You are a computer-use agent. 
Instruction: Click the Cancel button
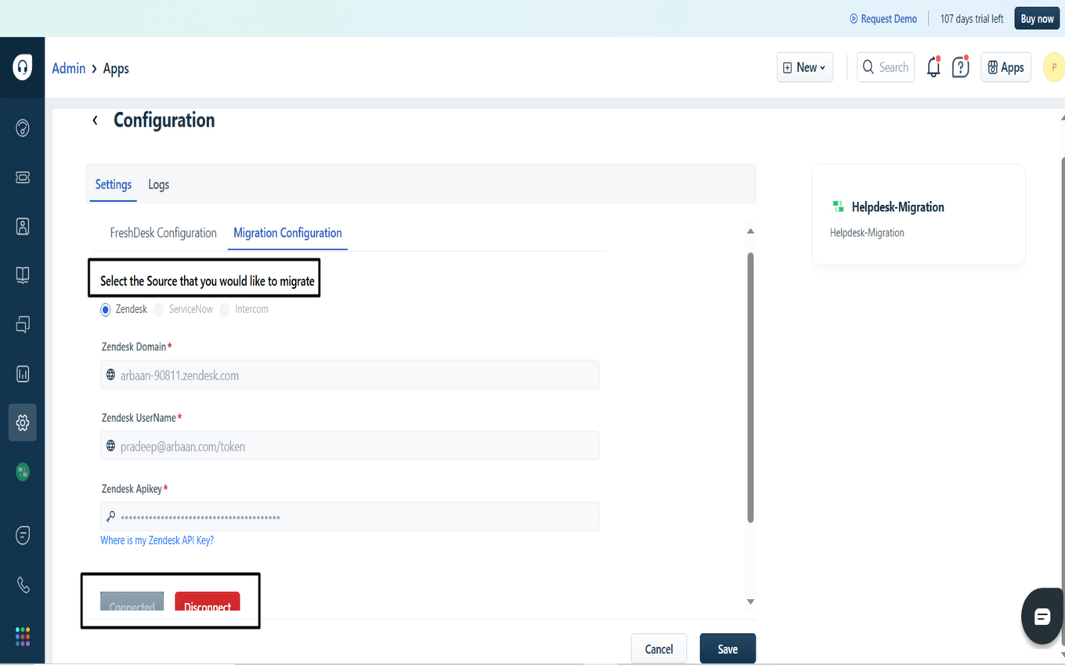pyautogui.click(x=659, y=649)
